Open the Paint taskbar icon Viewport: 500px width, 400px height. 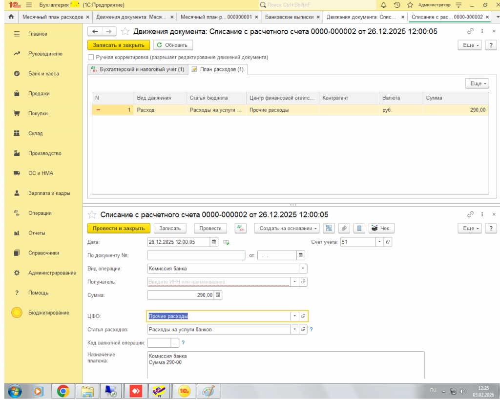point(208,391)
